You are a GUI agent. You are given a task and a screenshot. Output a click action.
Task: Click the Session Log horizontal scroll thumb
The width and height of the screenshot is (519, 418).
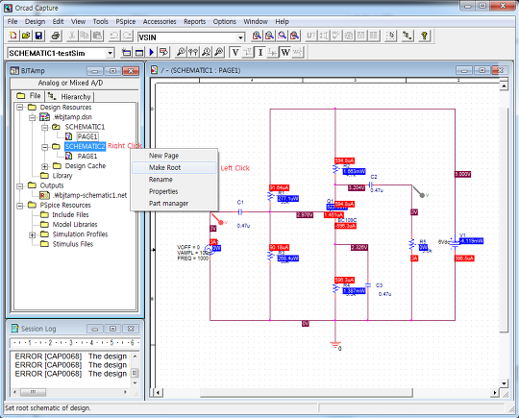(33, 392)
